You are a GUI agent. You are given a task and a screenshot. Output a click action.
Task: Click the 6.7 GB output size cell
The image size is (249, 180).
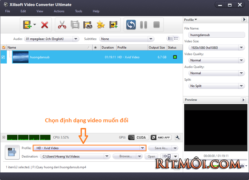click(162, 57)
